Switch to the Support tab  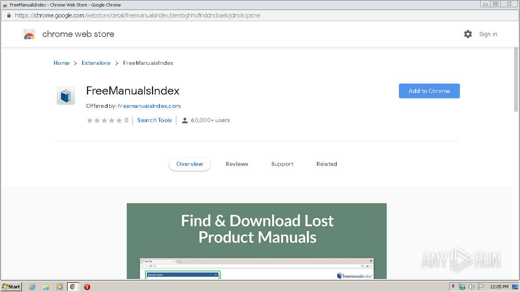coord(282,164)
